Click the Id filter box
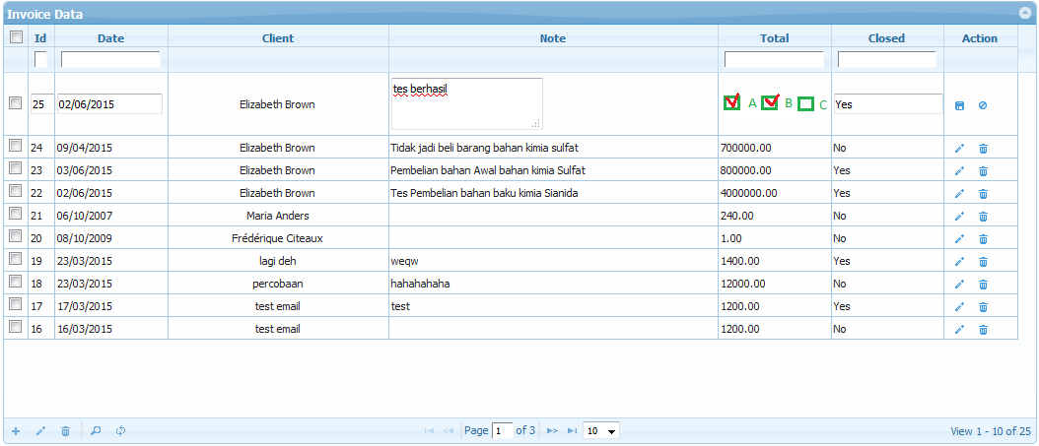This screenshot has width=1039, height=446. coord(40,59)
